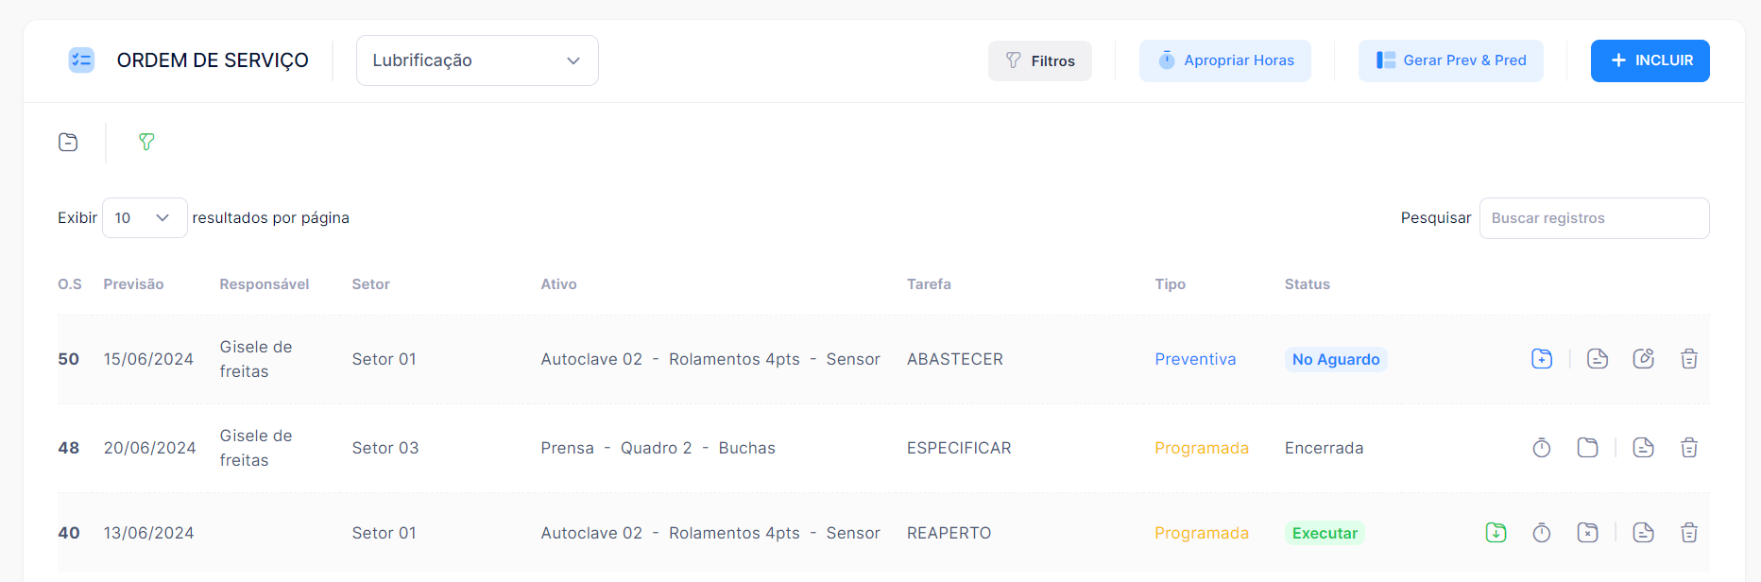The height and width of the screenshot is (582, 1761).
Task: Click the Buscar registros search field
Action: click(1595, 218)
